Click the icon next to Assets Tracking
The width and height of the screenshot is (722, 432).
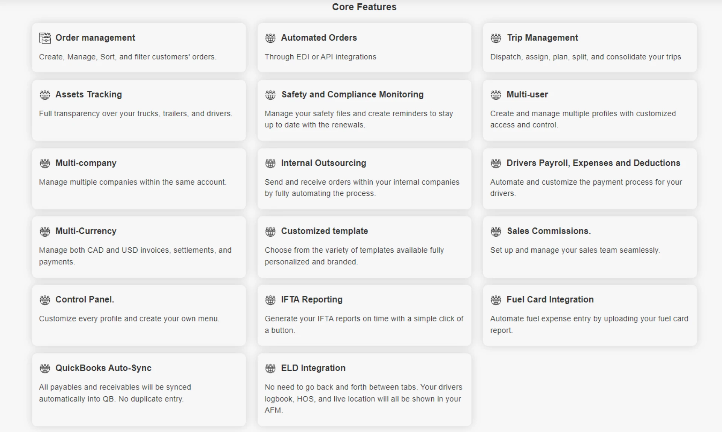(45, 95)
